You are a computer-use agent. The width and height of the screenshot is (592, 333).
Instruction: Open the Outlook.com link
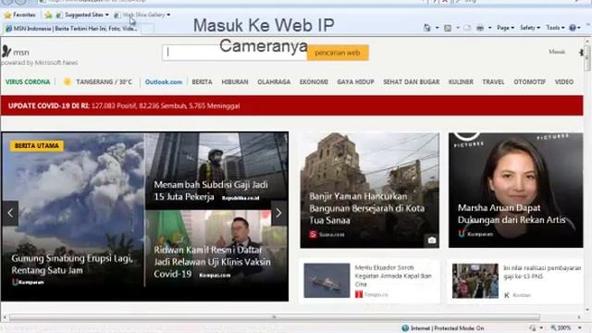[164, 82]
